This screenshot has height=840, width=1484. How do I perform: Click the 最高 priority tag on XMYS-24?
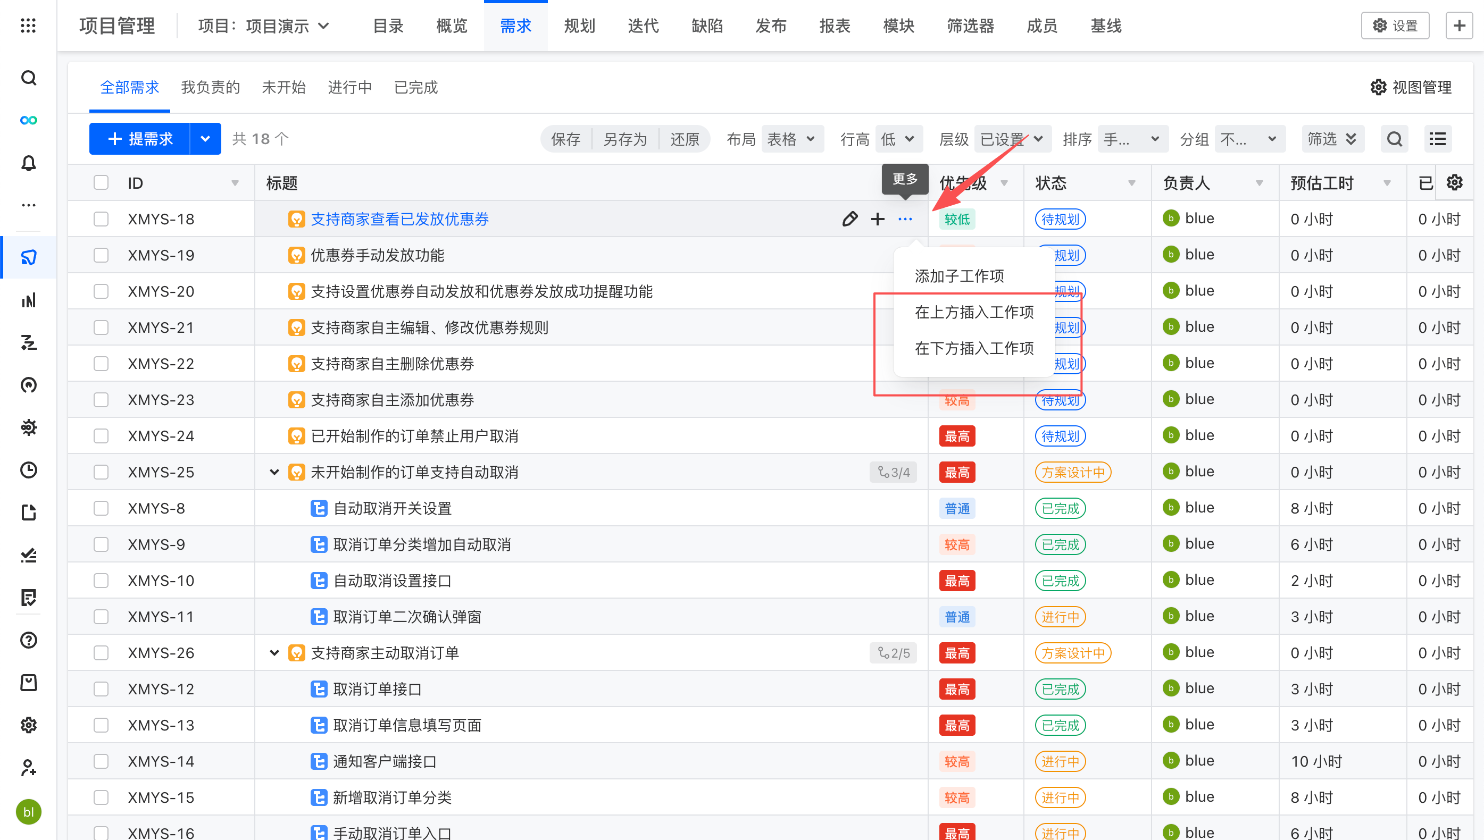pos(957,436)
